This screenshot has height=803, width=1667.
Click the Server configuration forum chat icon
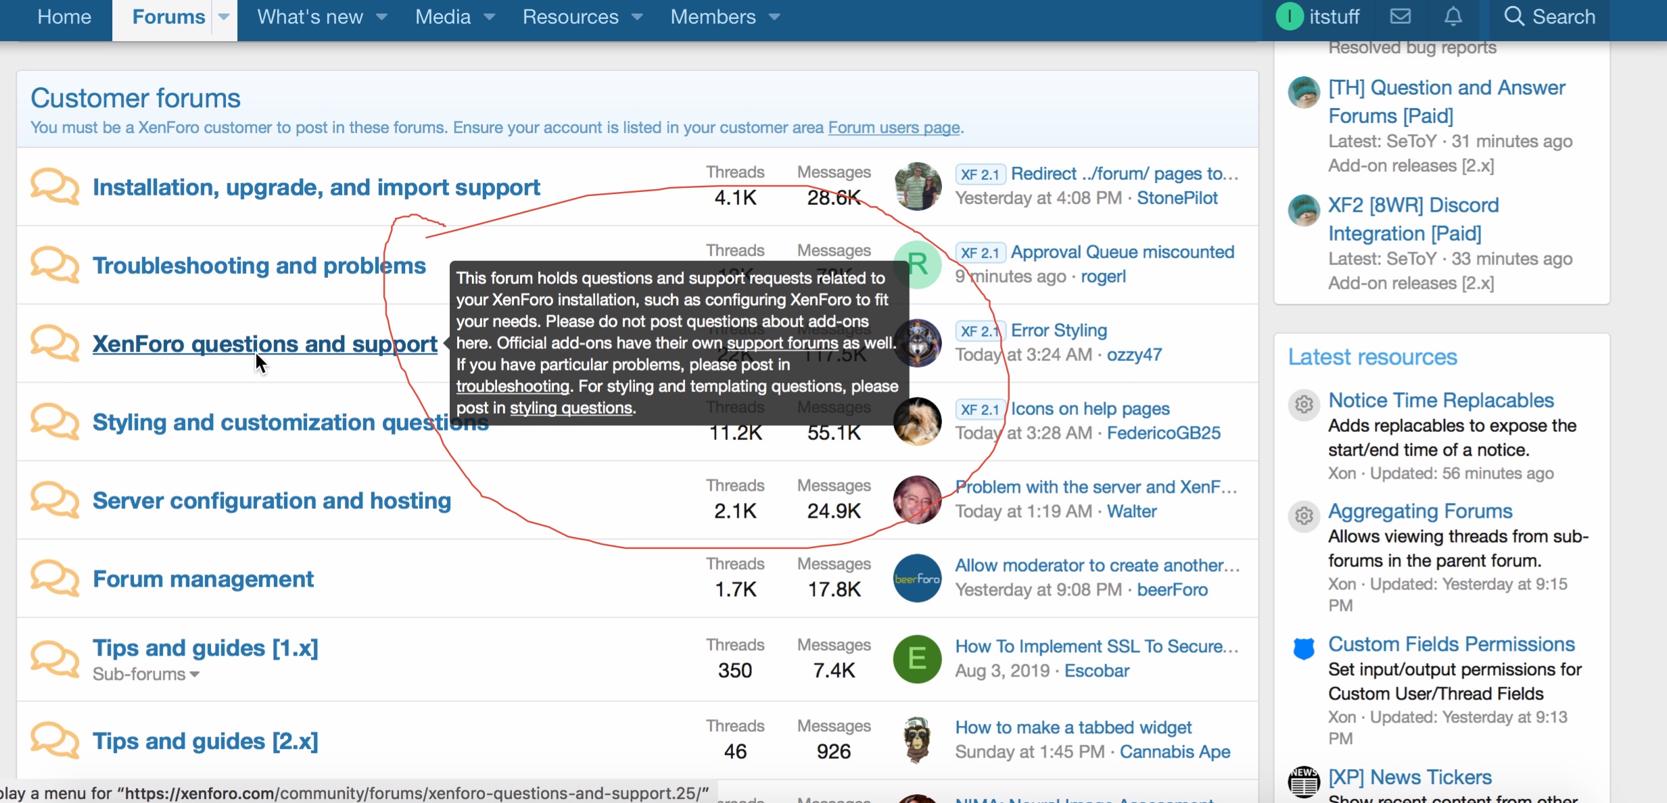pyautogui.click(x=55, y=500)
